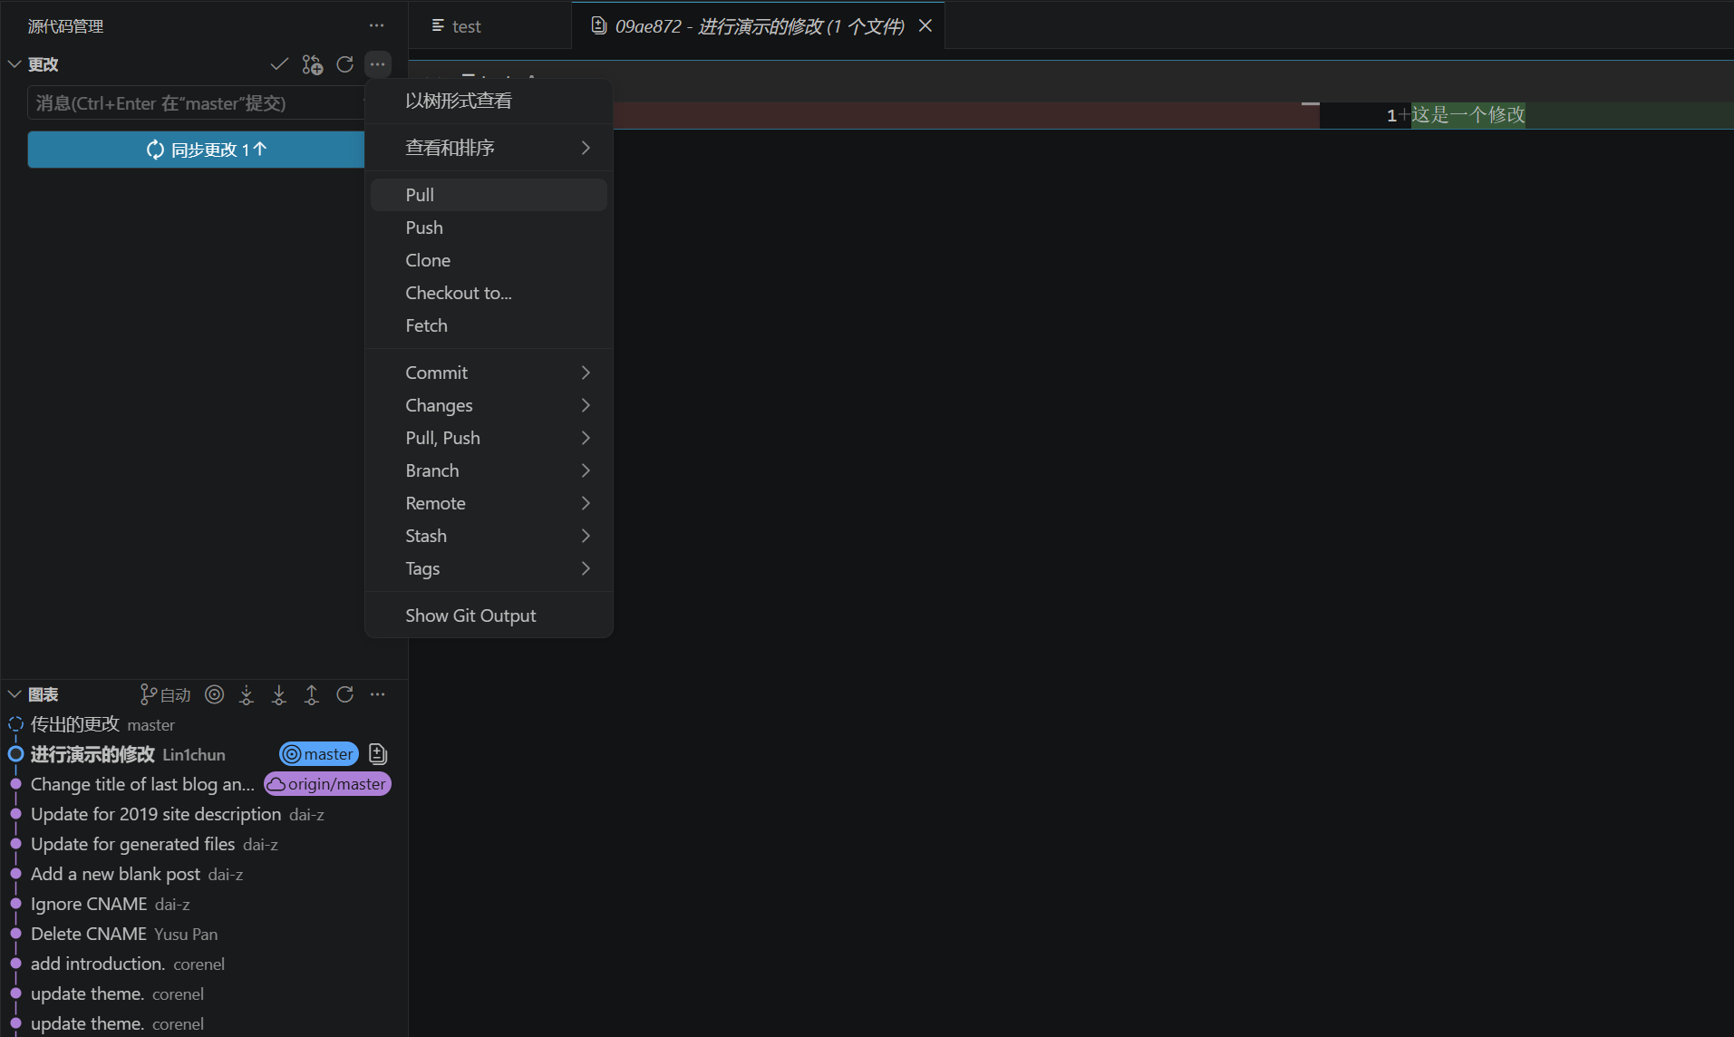
Task: Click the added line text 这是一个修改 in the diff
Action: [x=1468, y=115]
